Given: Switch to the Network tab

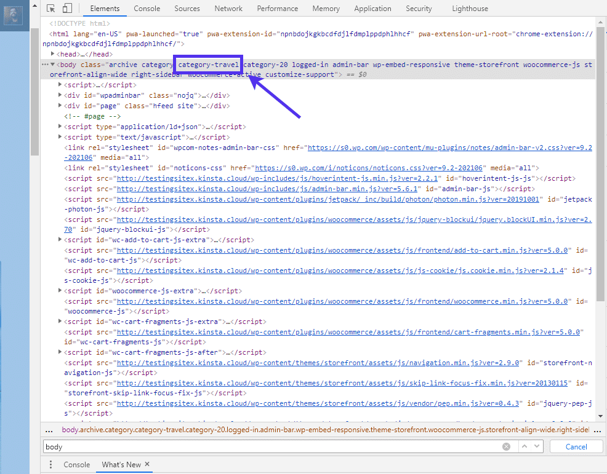Looking at the screenshot, I should [228, 9].
